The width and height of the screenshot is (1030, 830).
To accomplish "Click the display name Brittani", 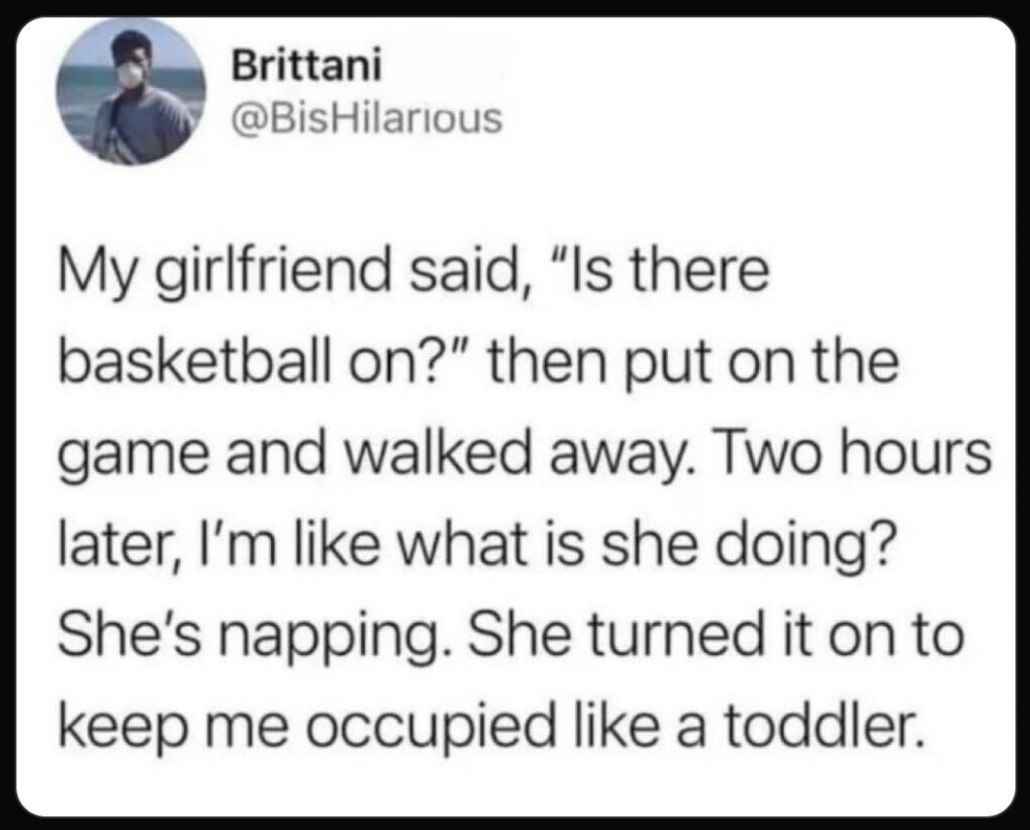I will (x=306, y=66).
